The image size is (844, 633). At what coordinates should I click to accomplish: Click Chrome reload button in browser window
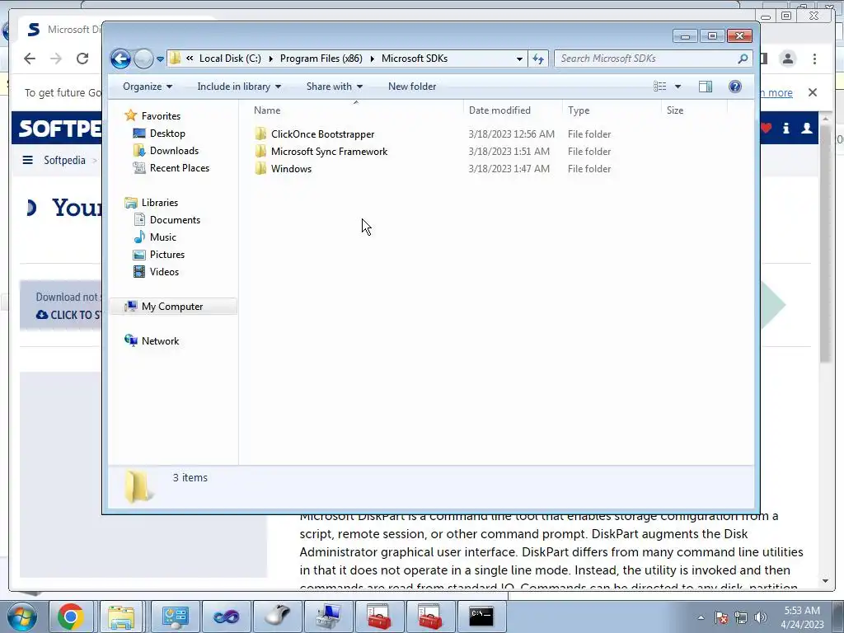coord(82,59)
